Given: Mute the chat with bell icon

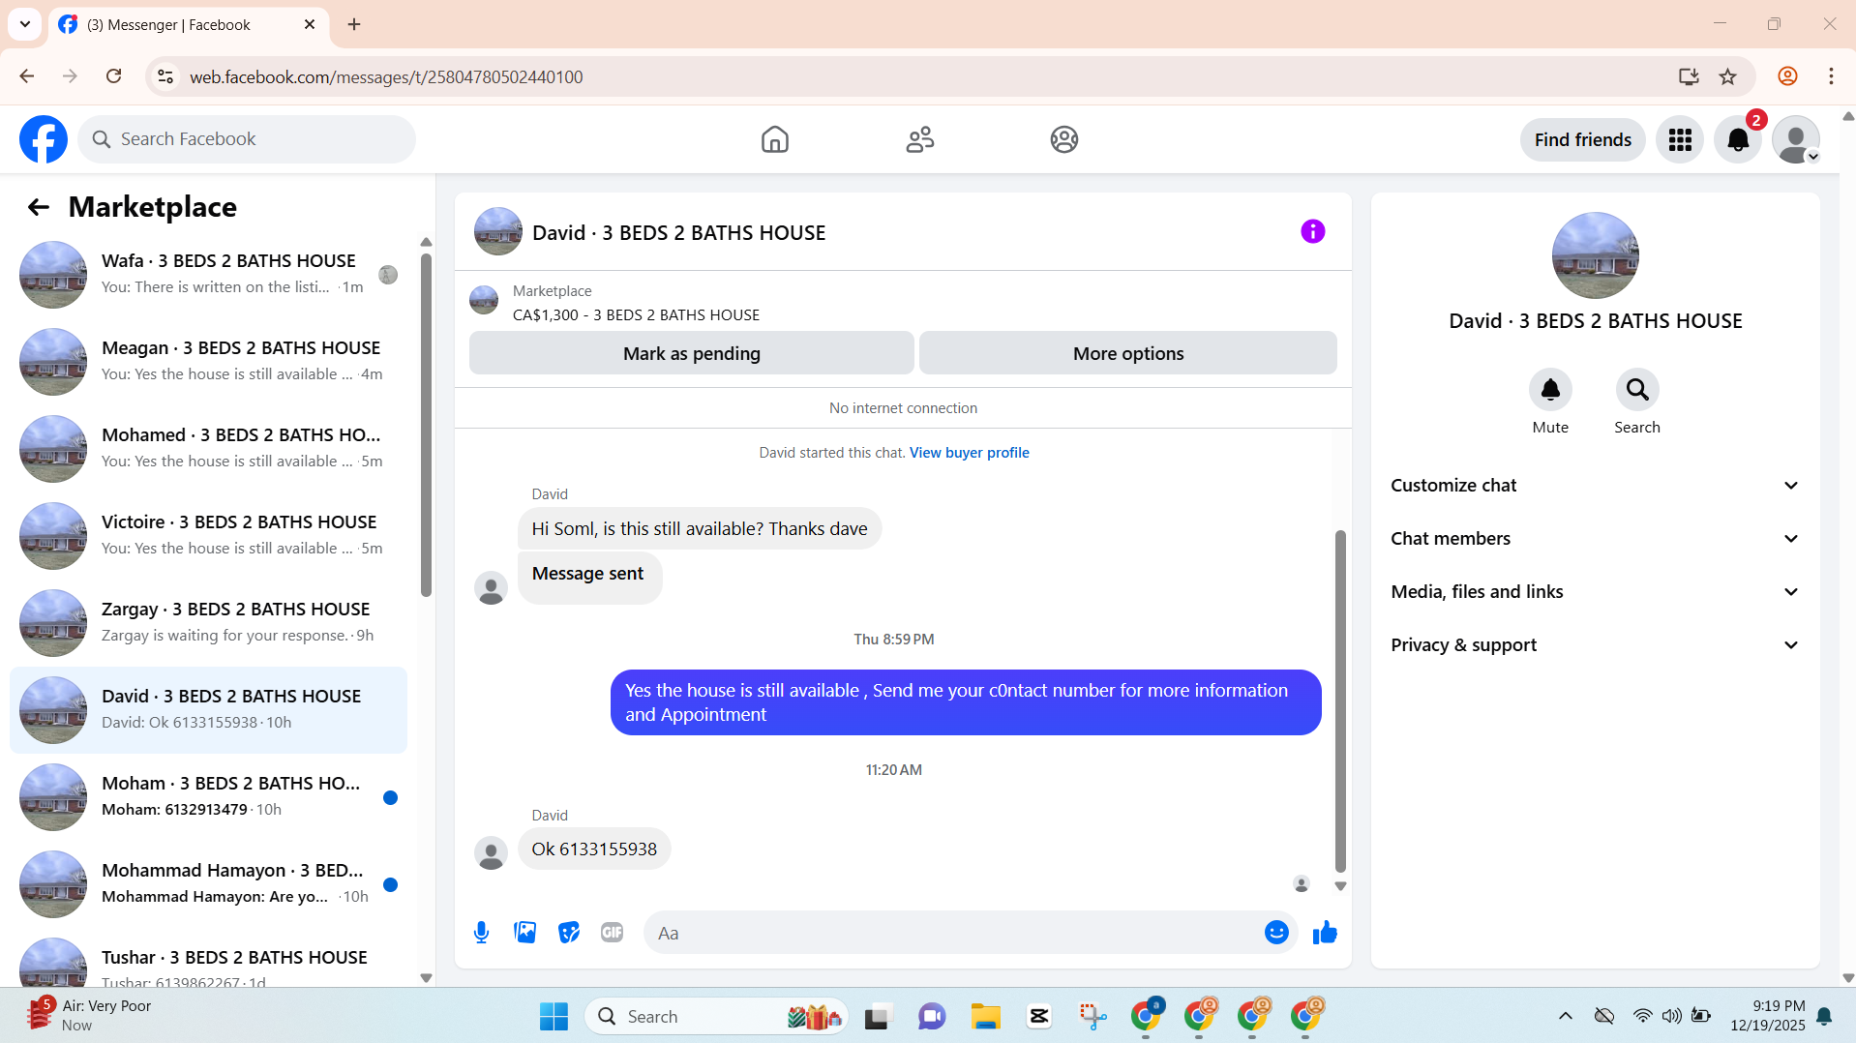Looking at the screenshot, I should click(1550, 390).
